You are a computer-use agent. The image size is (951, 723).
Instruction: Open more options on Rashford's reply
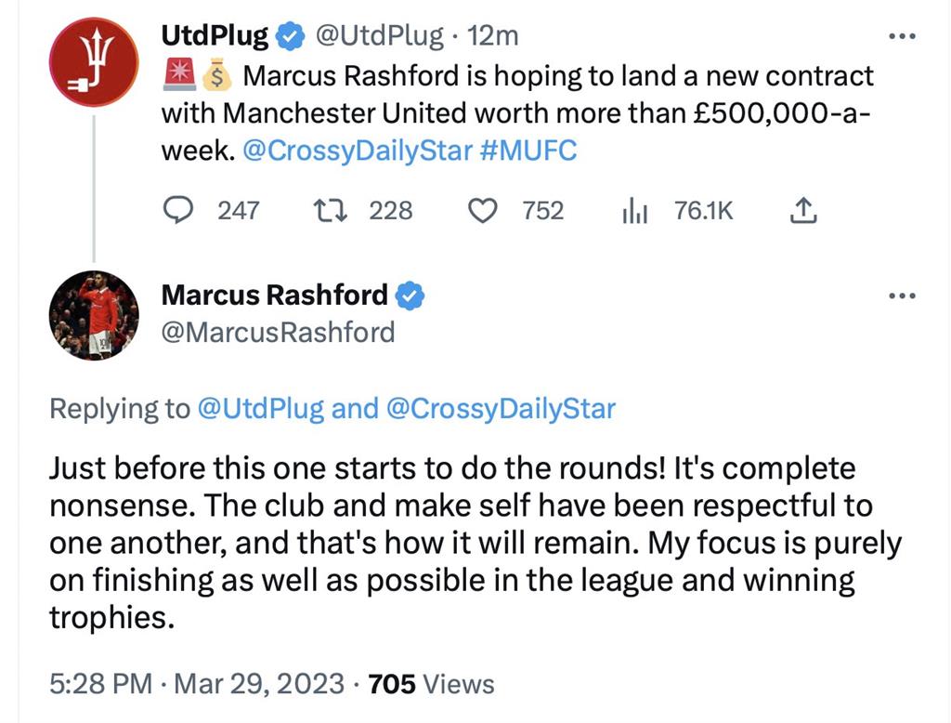902,296
